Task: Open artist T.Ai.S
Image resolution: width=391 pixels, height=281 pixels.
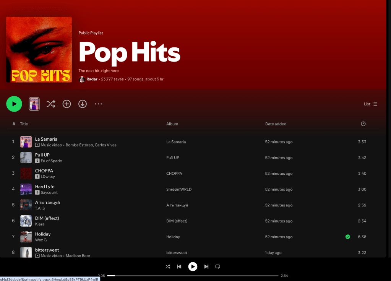Action: tap(40, 208)
